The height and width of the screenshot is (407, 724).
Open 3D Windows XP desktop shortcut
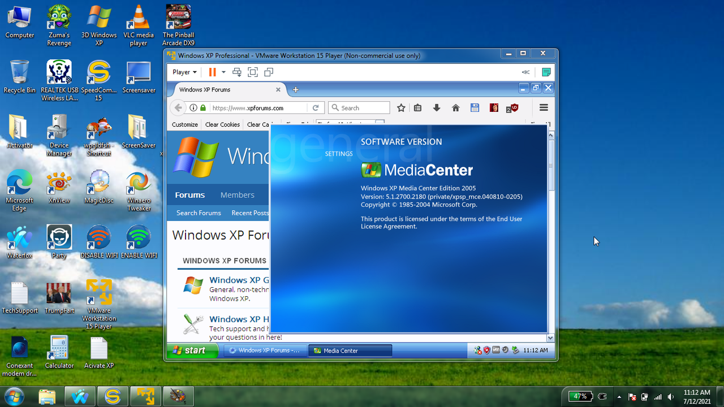click(x=99, y=25)
